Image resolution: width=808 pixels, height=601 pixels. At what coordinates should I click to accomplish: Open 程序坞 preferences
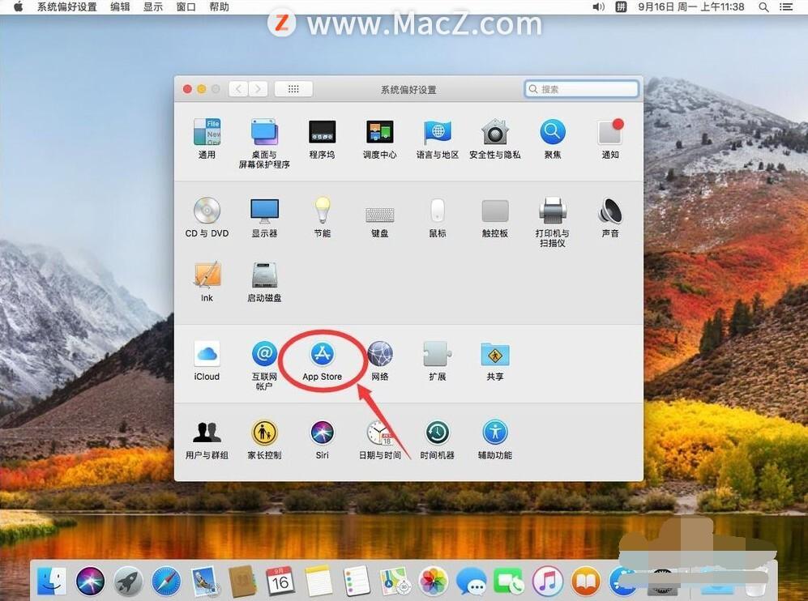pyautogui.click(x=322, y=131)
